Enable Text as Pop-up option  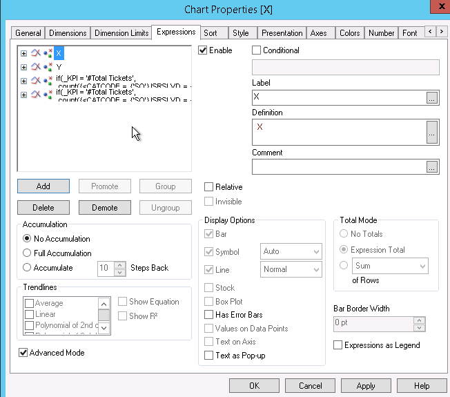[x=208, y=356]
